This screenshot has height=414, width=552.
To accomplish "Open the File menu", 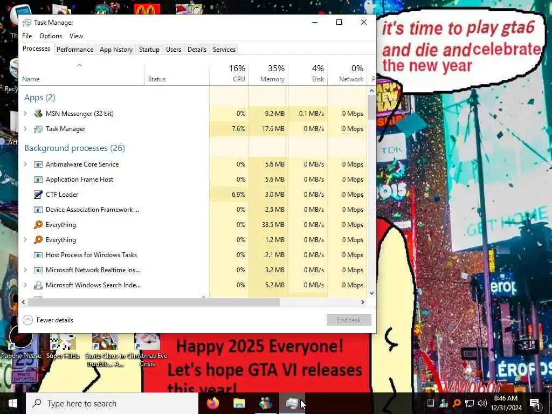I will coord(27,36).
